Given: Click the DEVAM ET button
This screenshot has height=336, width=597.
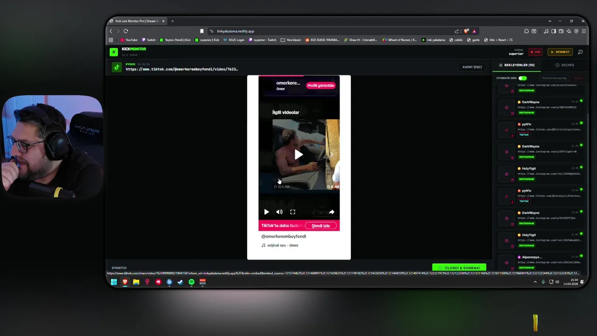Looking at the screenshot, I should (x=560, y=52).
